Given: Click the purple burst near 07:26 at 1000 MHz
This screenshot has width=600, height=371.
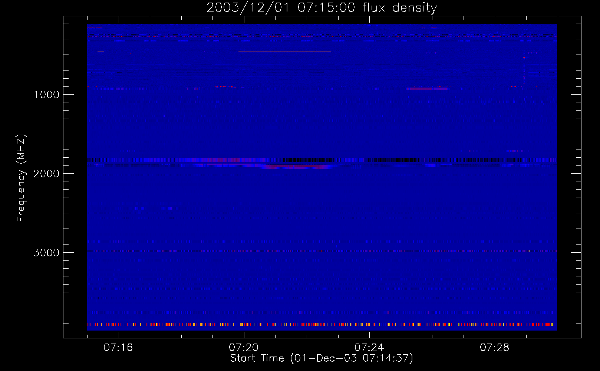Looking at the screenshot, I should pyautogui.click(x=427, y=89).
